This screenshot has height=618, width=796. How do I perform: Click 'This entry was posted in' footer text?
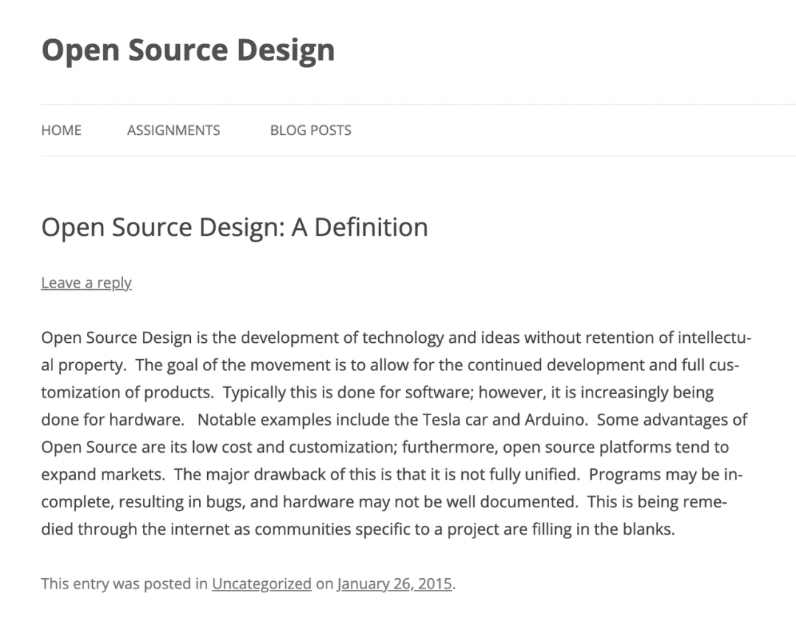pyautogui.click(x=124, y=583)
